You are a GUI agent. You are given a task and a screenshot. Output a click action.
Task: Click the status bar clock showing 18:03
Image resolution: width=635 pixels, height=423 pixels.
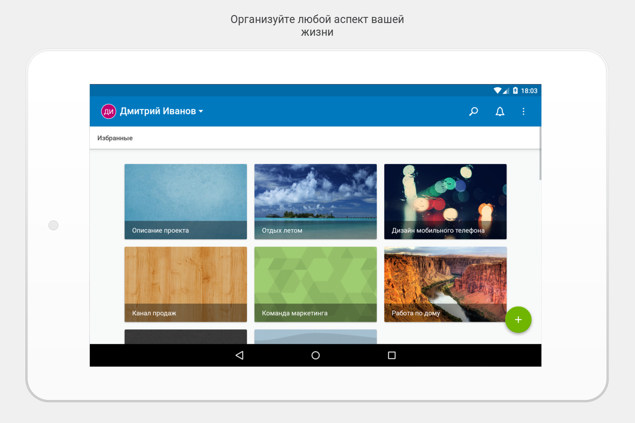tap(529, 91)
